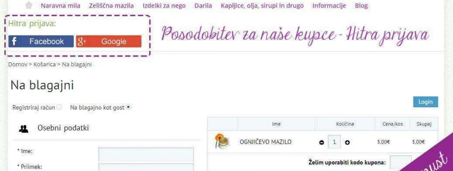Go to the Blog page
Viewport: 453px width, 171px height.
point(361,6)
